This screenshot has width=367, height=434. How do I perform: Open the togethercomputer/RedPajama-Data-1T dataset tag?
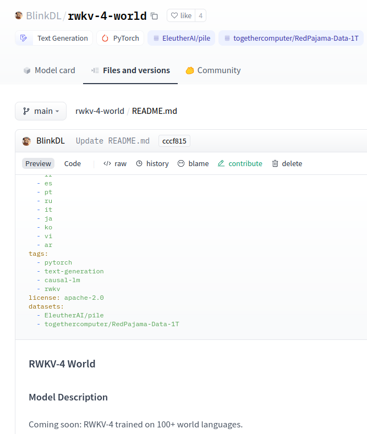tap(291, 38)
